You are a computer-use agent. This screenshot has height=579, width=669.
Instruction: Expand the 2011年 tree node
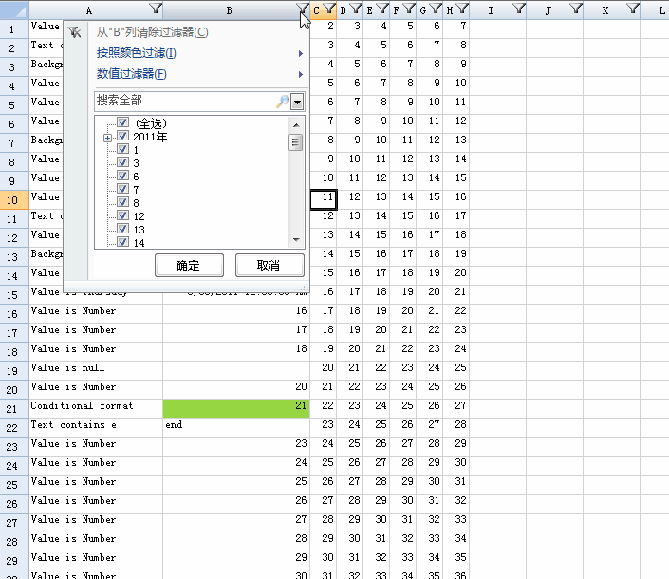click(x=107, y=138)
